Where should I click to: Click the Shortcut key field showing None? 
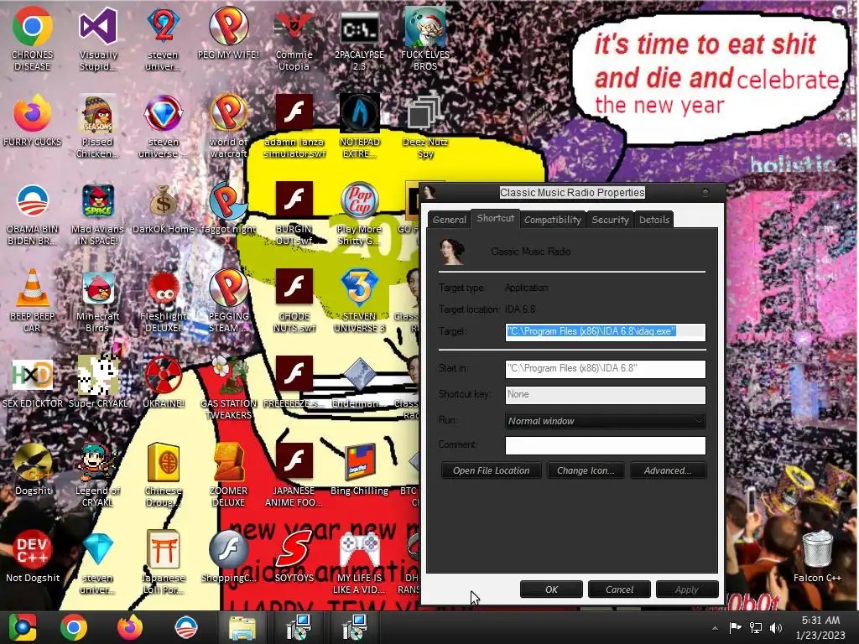coord(606,394)
